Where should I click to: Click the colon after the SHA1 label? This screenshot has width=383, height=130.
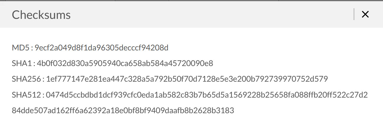[34, 64]
